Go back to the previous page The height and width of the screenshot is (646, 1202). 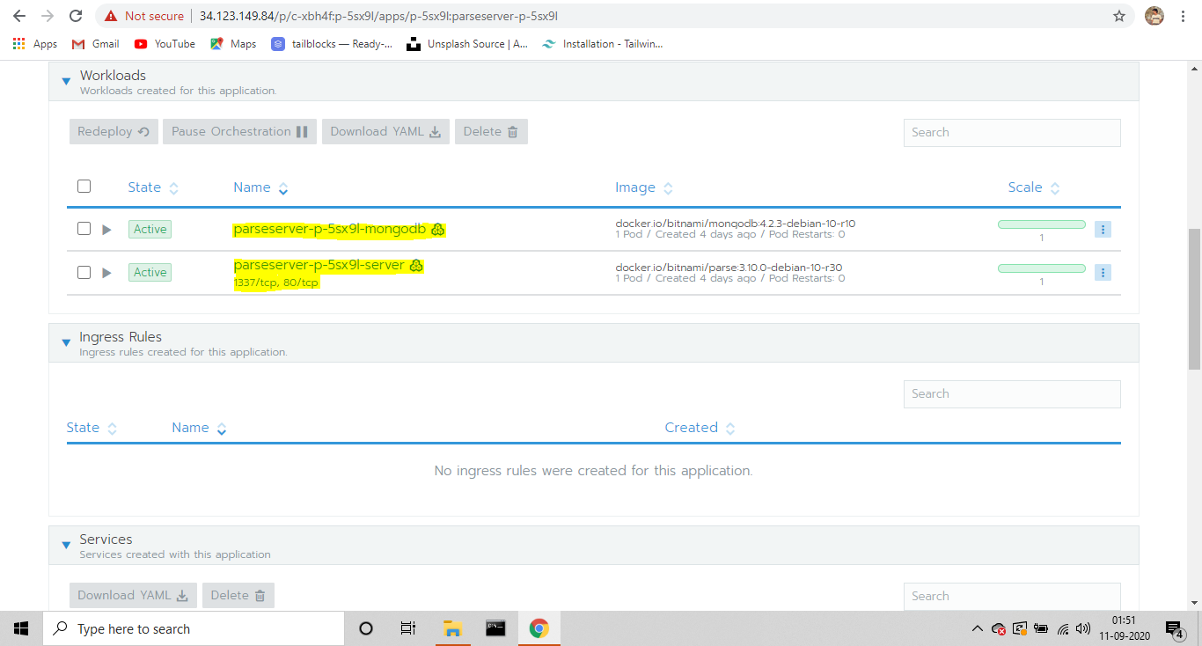(x=19, y=16)
